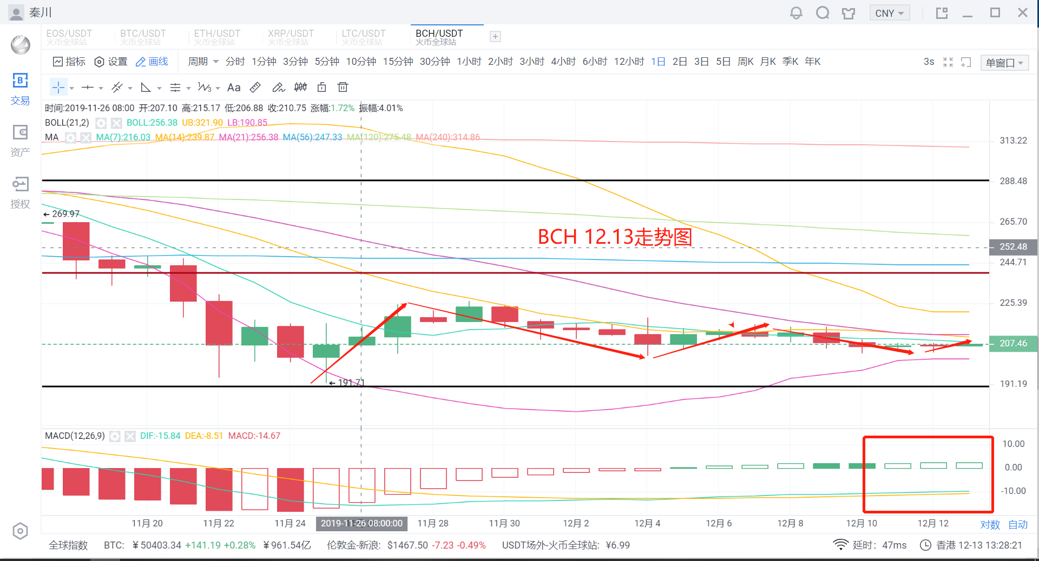This screenshot has width=1039, height=561.
Task: Select the 月K monthly period
Action: (x=768, y=62)
